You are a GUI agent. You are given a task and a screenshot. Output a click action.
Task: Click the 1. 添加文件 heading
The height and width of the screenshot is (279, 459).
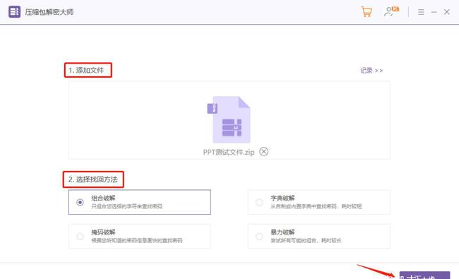pyautogui.click(x=86, y=70)
